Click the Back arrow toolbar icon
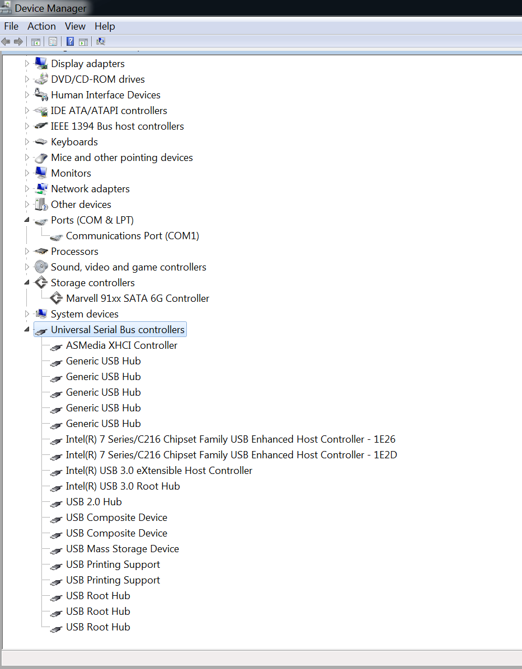Viewport: 522px width, 669px height. [6, 41]
